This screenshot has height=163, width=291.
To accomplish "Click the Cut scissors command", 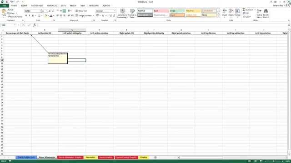I will pyautogui.click(x=10, y=10).
